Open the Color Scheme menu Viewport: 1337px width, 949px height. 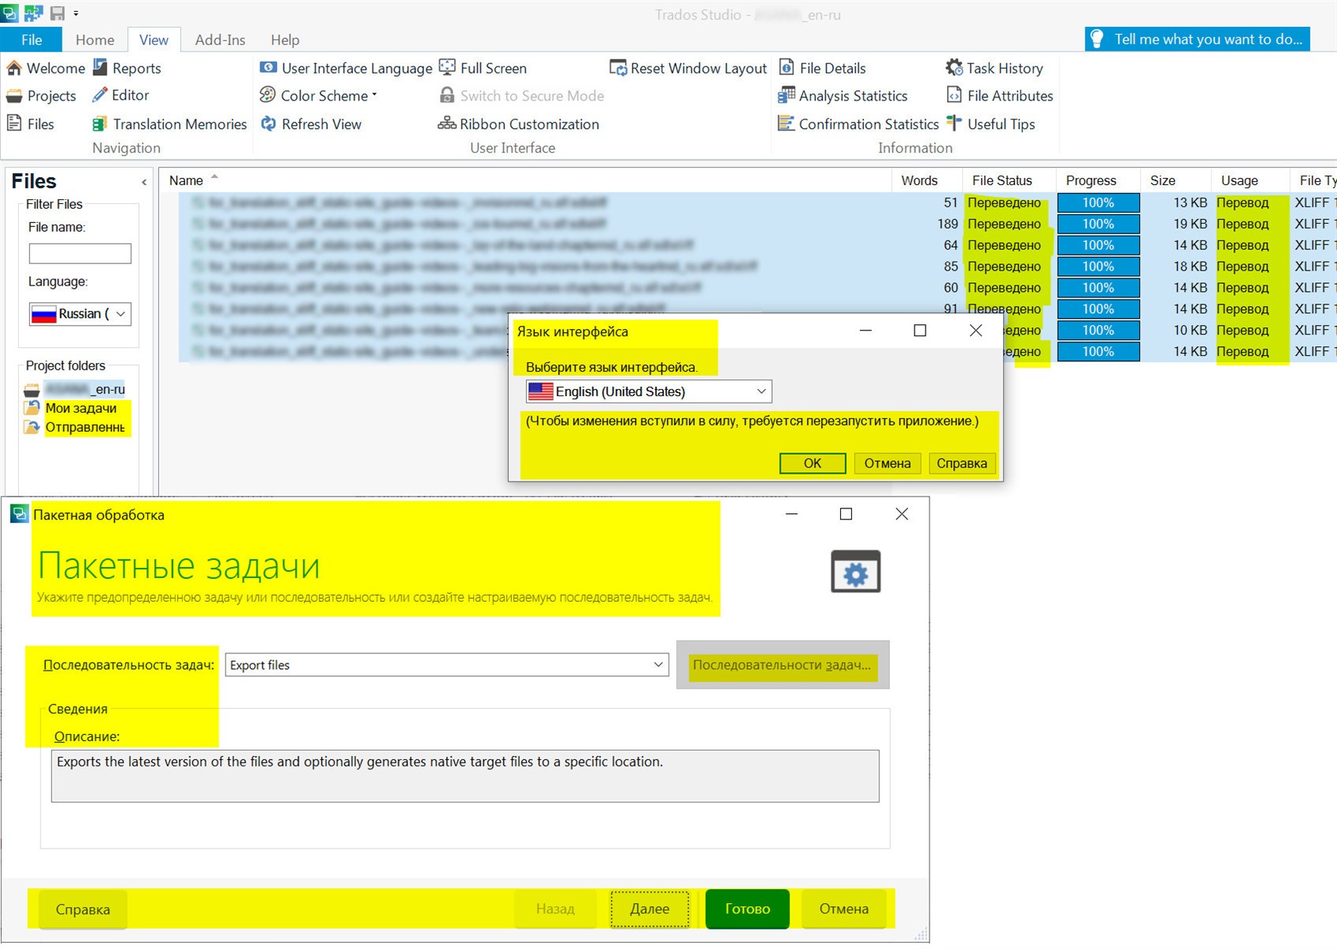[318, 96]
